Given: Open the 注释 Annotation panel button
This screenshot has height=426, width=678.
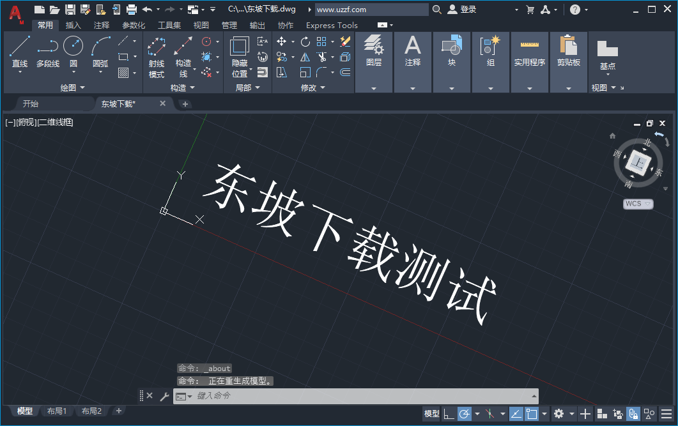Looking at the screenshot, I should click(x=413, y=62).
